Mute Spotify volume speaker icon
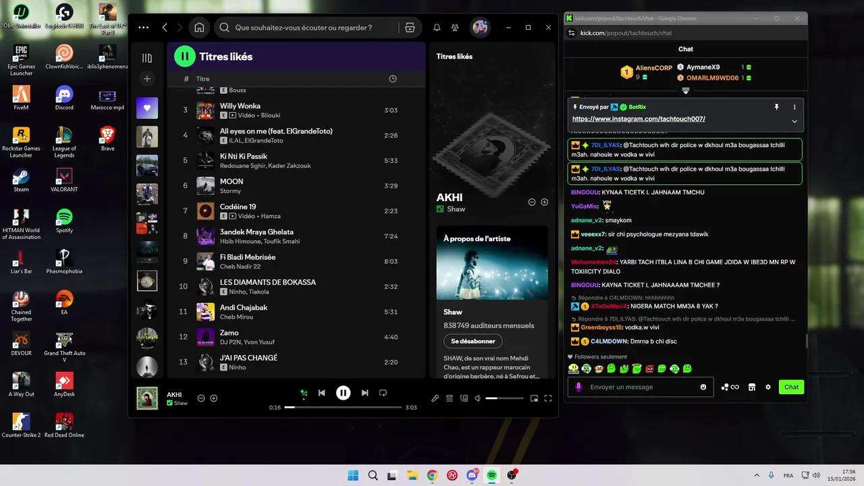 [x=478, y=398]
